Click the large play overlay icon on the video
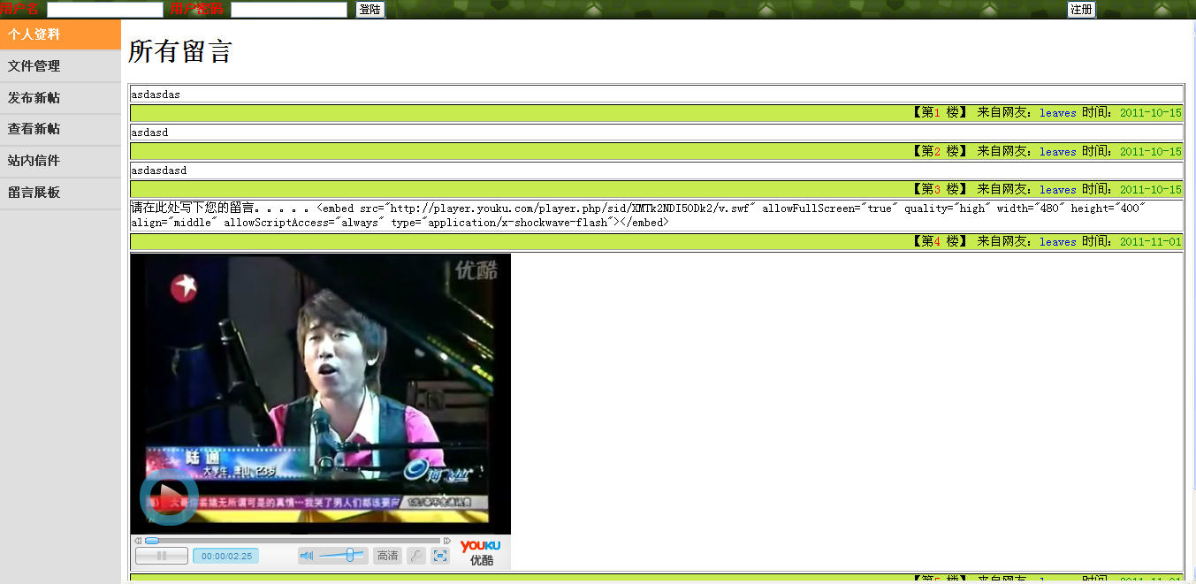 point(169,497)
